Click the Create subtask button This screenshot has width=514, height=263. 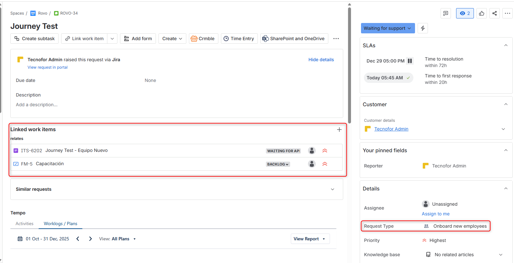point(35,39)
